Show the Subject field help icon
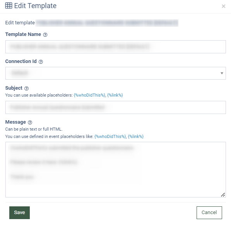Viewport: 231px width, 228px height. pyautogui.click(x=27, y=88)
